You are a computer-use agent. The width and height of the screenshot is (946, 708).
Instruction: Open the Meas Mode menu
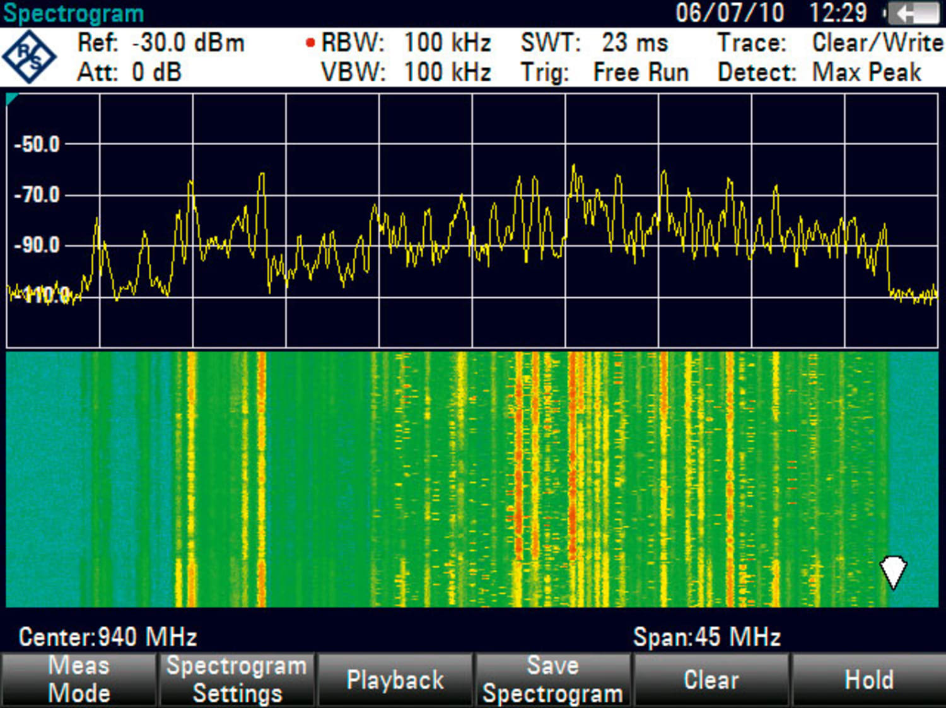pos(79,680)
